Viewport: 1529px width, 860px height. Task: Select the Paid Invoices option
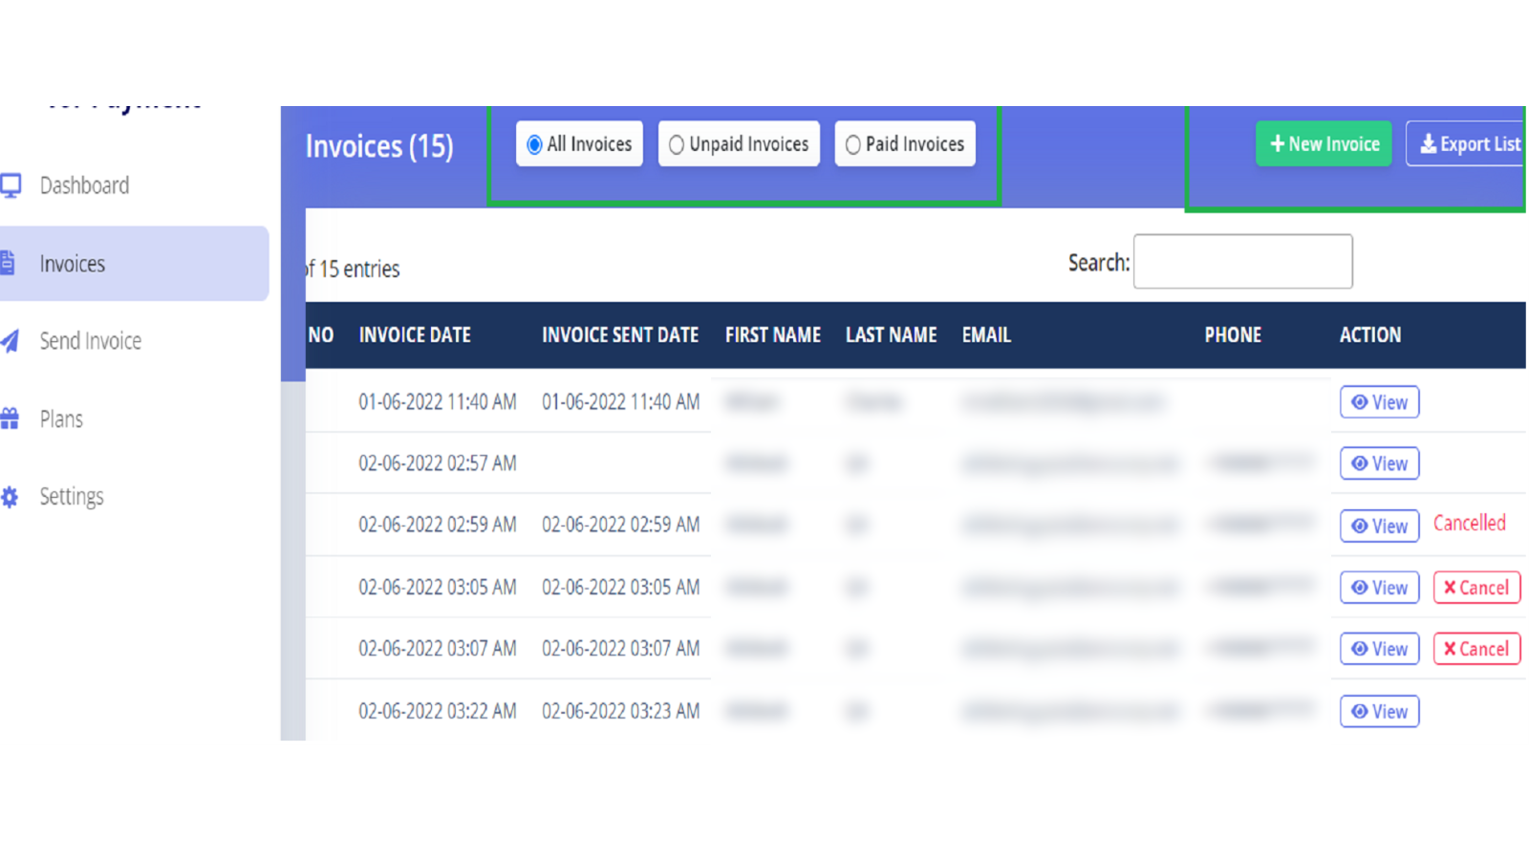click(853, 143)
